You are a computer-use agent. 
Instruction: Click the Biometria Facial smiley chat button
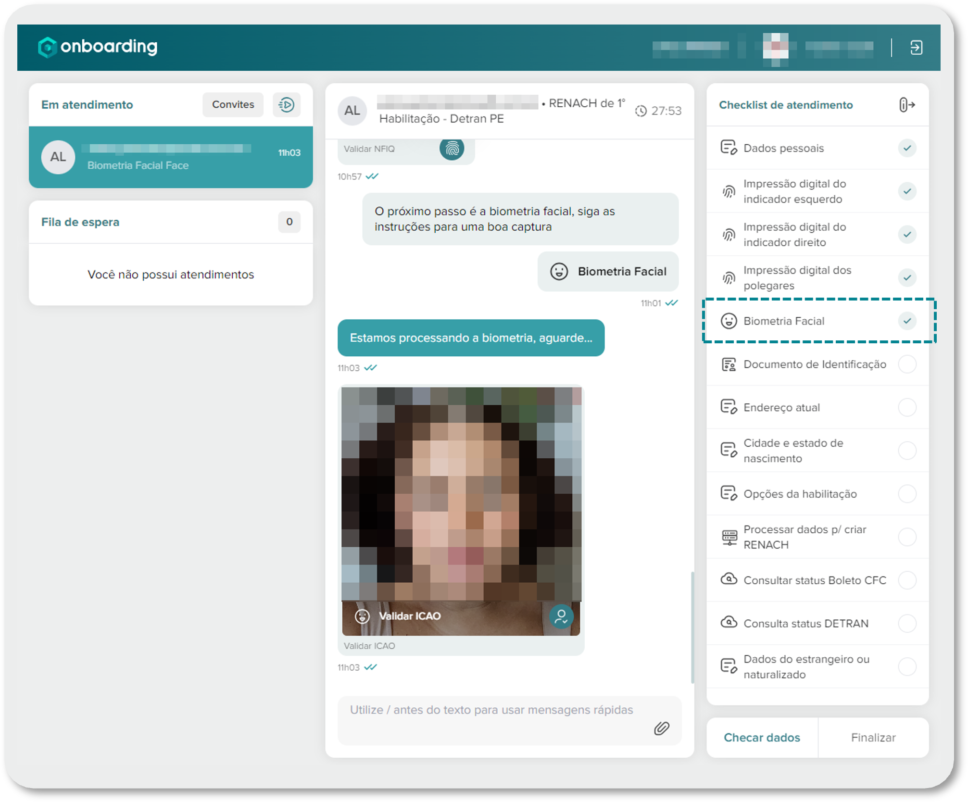pyautogui.click(x=608, y=271)
